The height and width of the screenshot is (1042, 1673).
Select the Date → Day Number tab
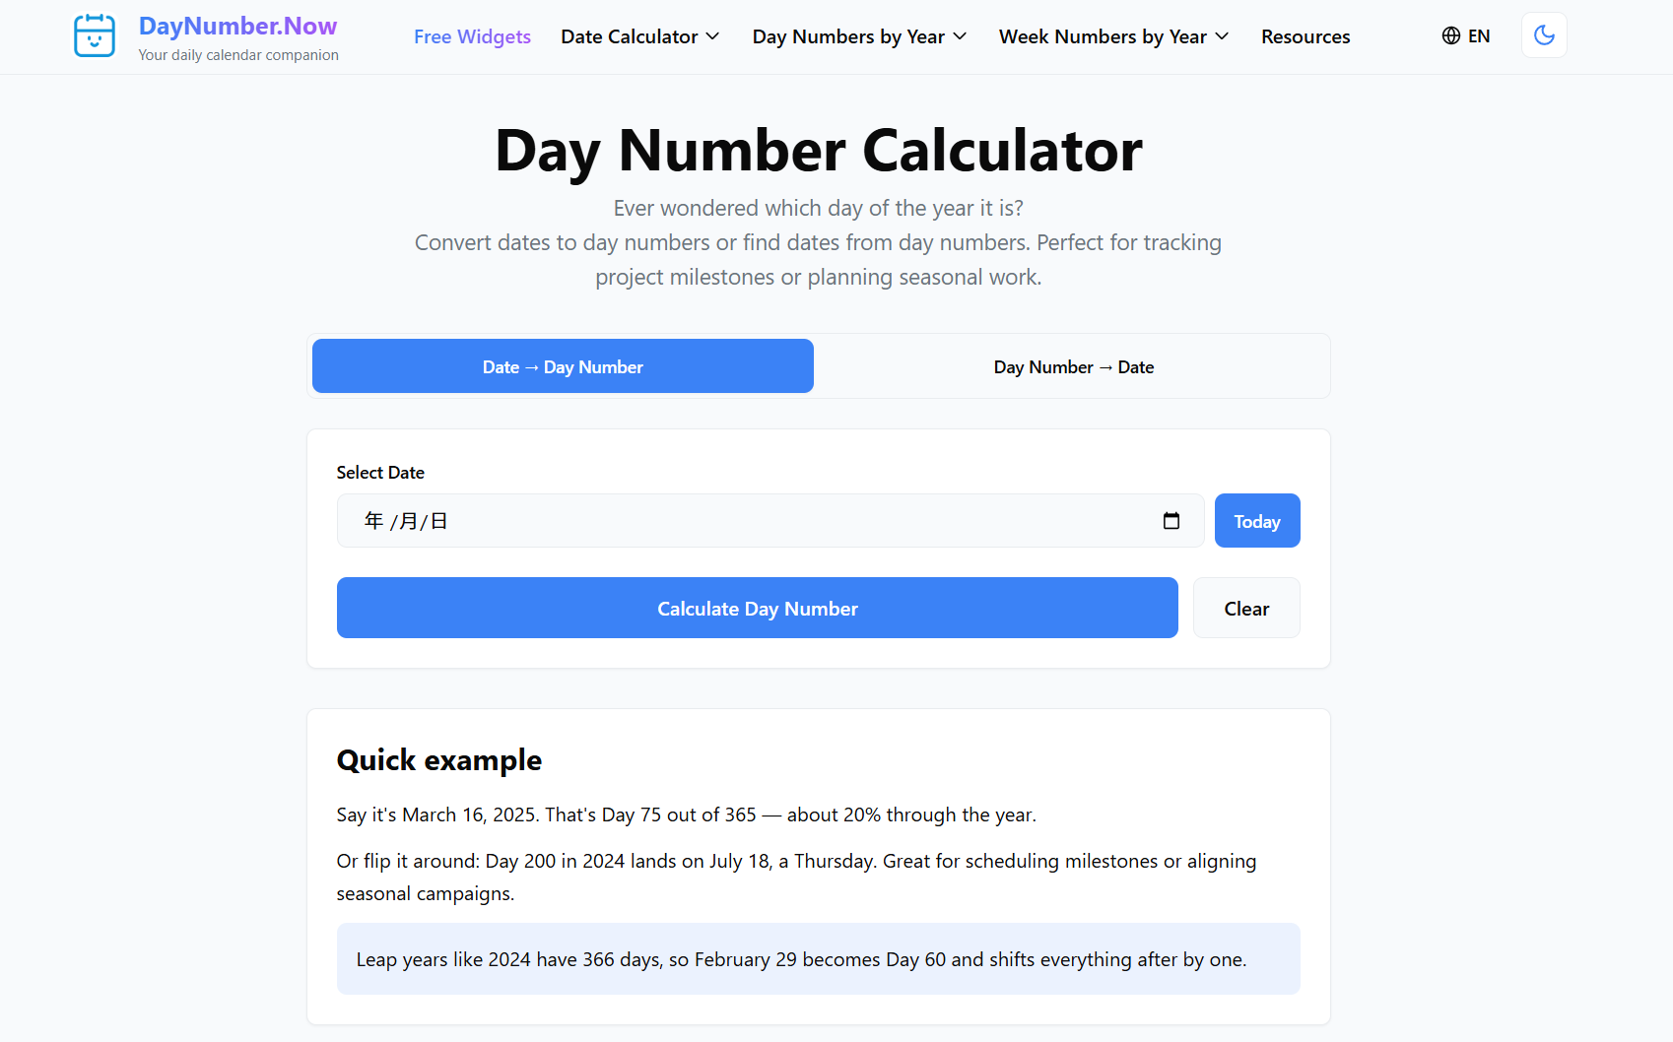point(563,367)
